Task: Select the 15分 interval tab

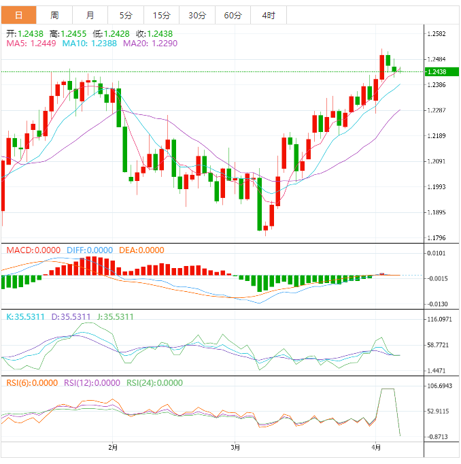Action: tap(161, 15)
